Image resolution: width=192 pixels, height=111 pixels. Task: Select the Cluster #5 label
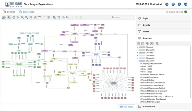click(150, 58)
